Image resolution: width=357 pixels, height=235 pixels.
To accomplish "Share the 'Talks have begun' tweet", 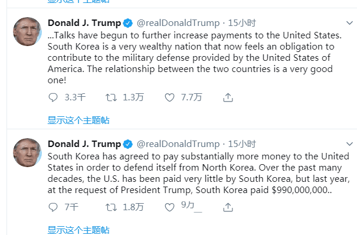I will pyautogui.click(x=228, y=97).
